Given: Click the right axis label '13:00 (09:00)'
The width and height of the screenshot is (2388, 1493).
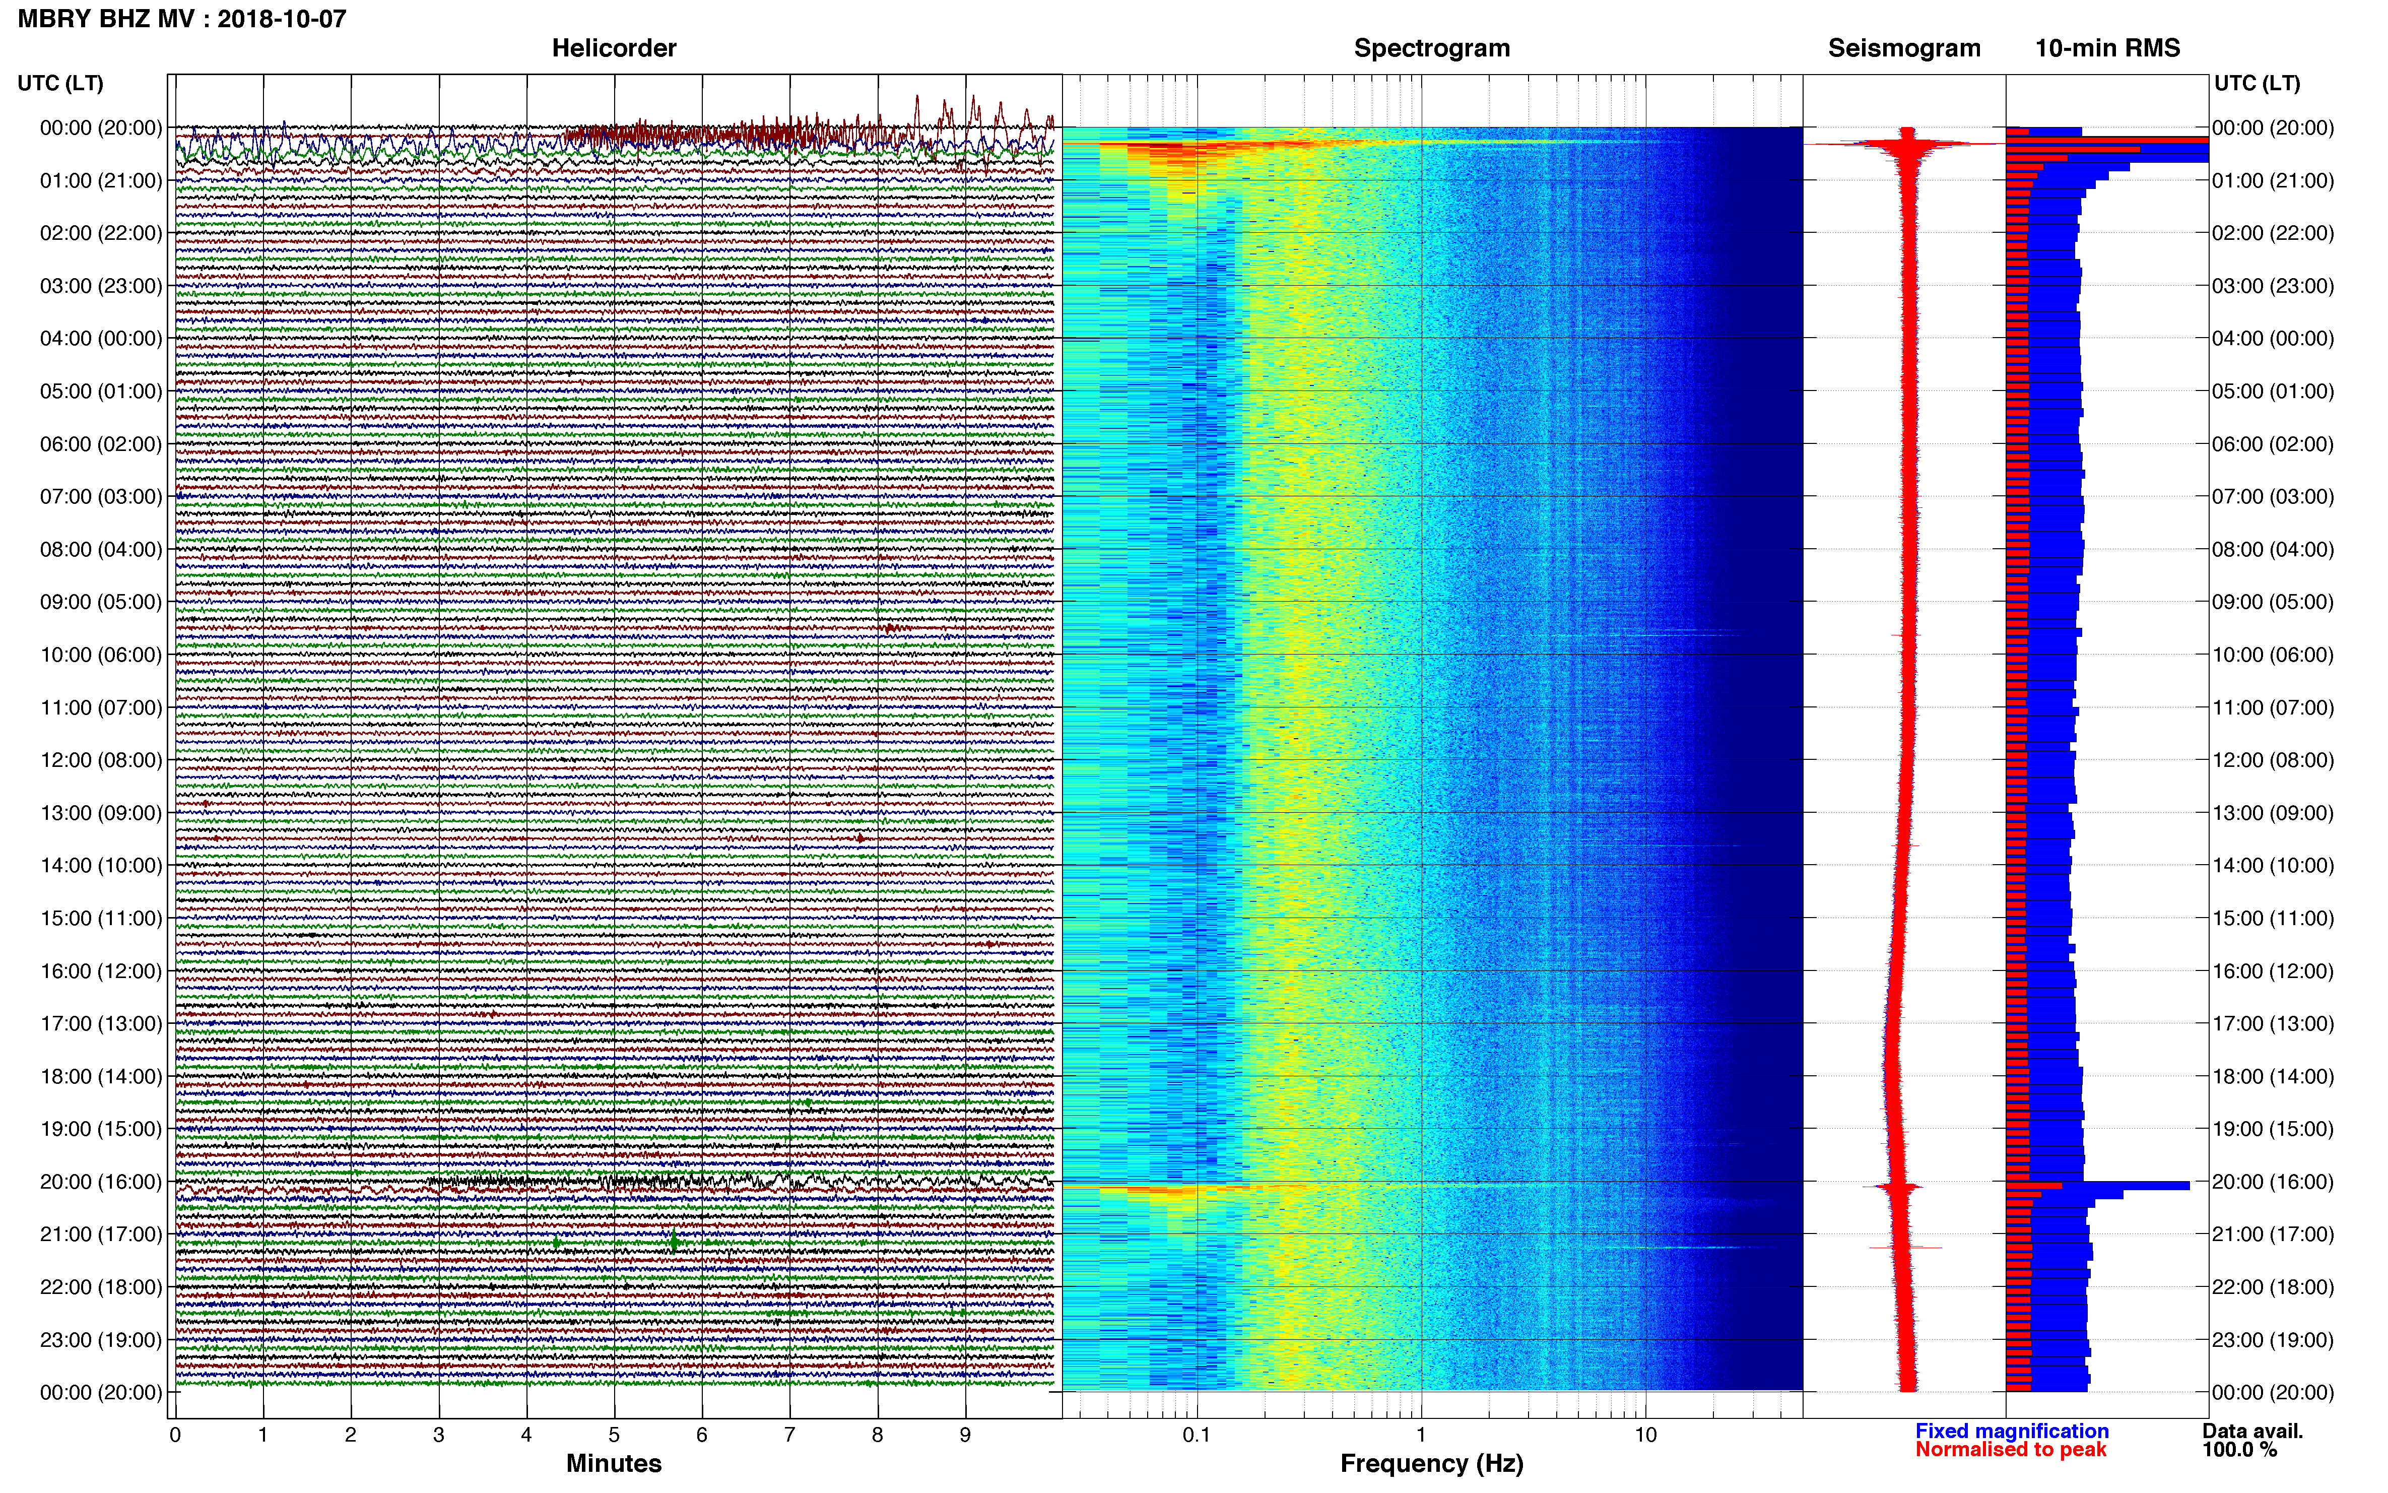Looking at the screenshot, I should pos(2273,813).
